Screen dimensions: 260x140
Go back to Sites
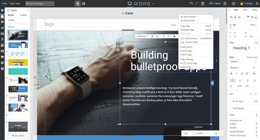pyautogui.click(x=4, y=3)
